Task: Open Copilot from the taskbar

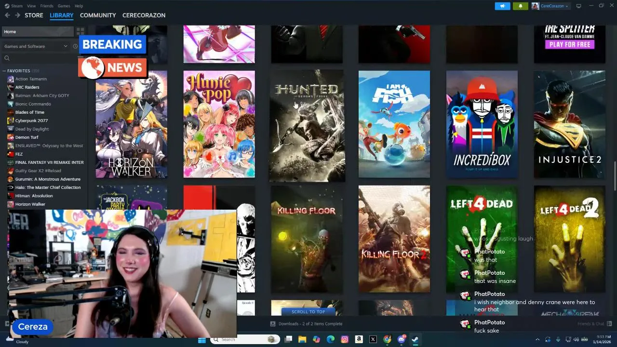Action: coord(316,339)
